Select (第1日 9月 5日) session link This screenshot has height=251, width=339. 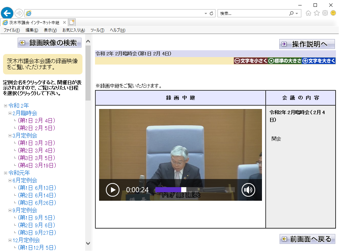[37, 218]
